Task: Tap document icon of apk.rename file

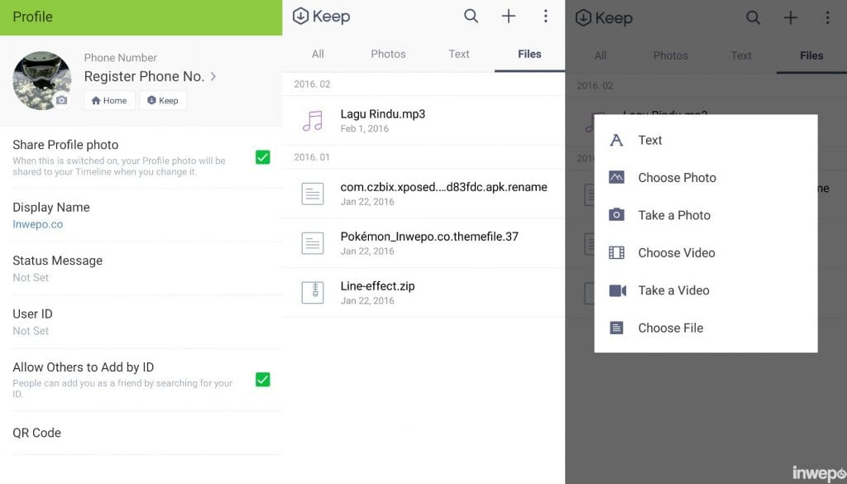Action: (x=313, y=194)
